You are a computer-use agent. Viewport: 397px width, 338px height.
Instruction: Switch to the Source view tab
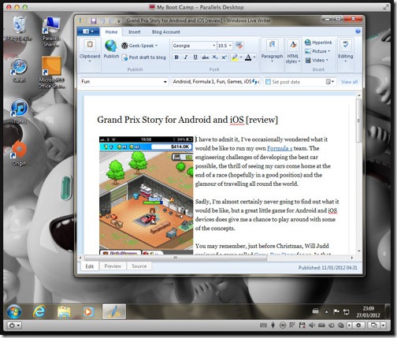139,266
